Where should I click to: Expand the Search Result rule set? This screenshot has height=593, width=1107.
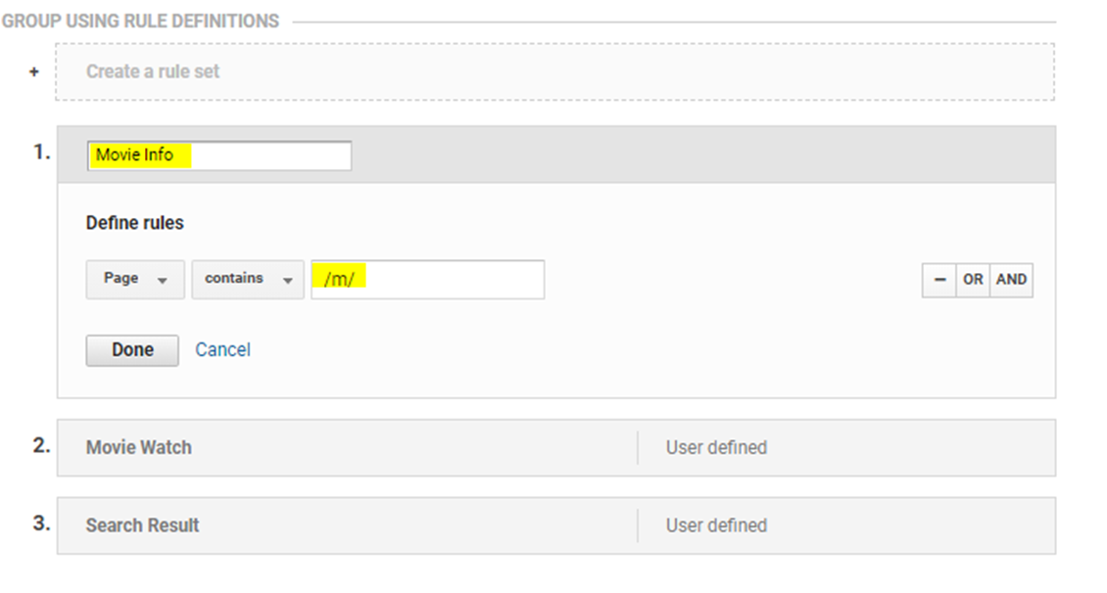pyautogui.click(x=143, y=525)
